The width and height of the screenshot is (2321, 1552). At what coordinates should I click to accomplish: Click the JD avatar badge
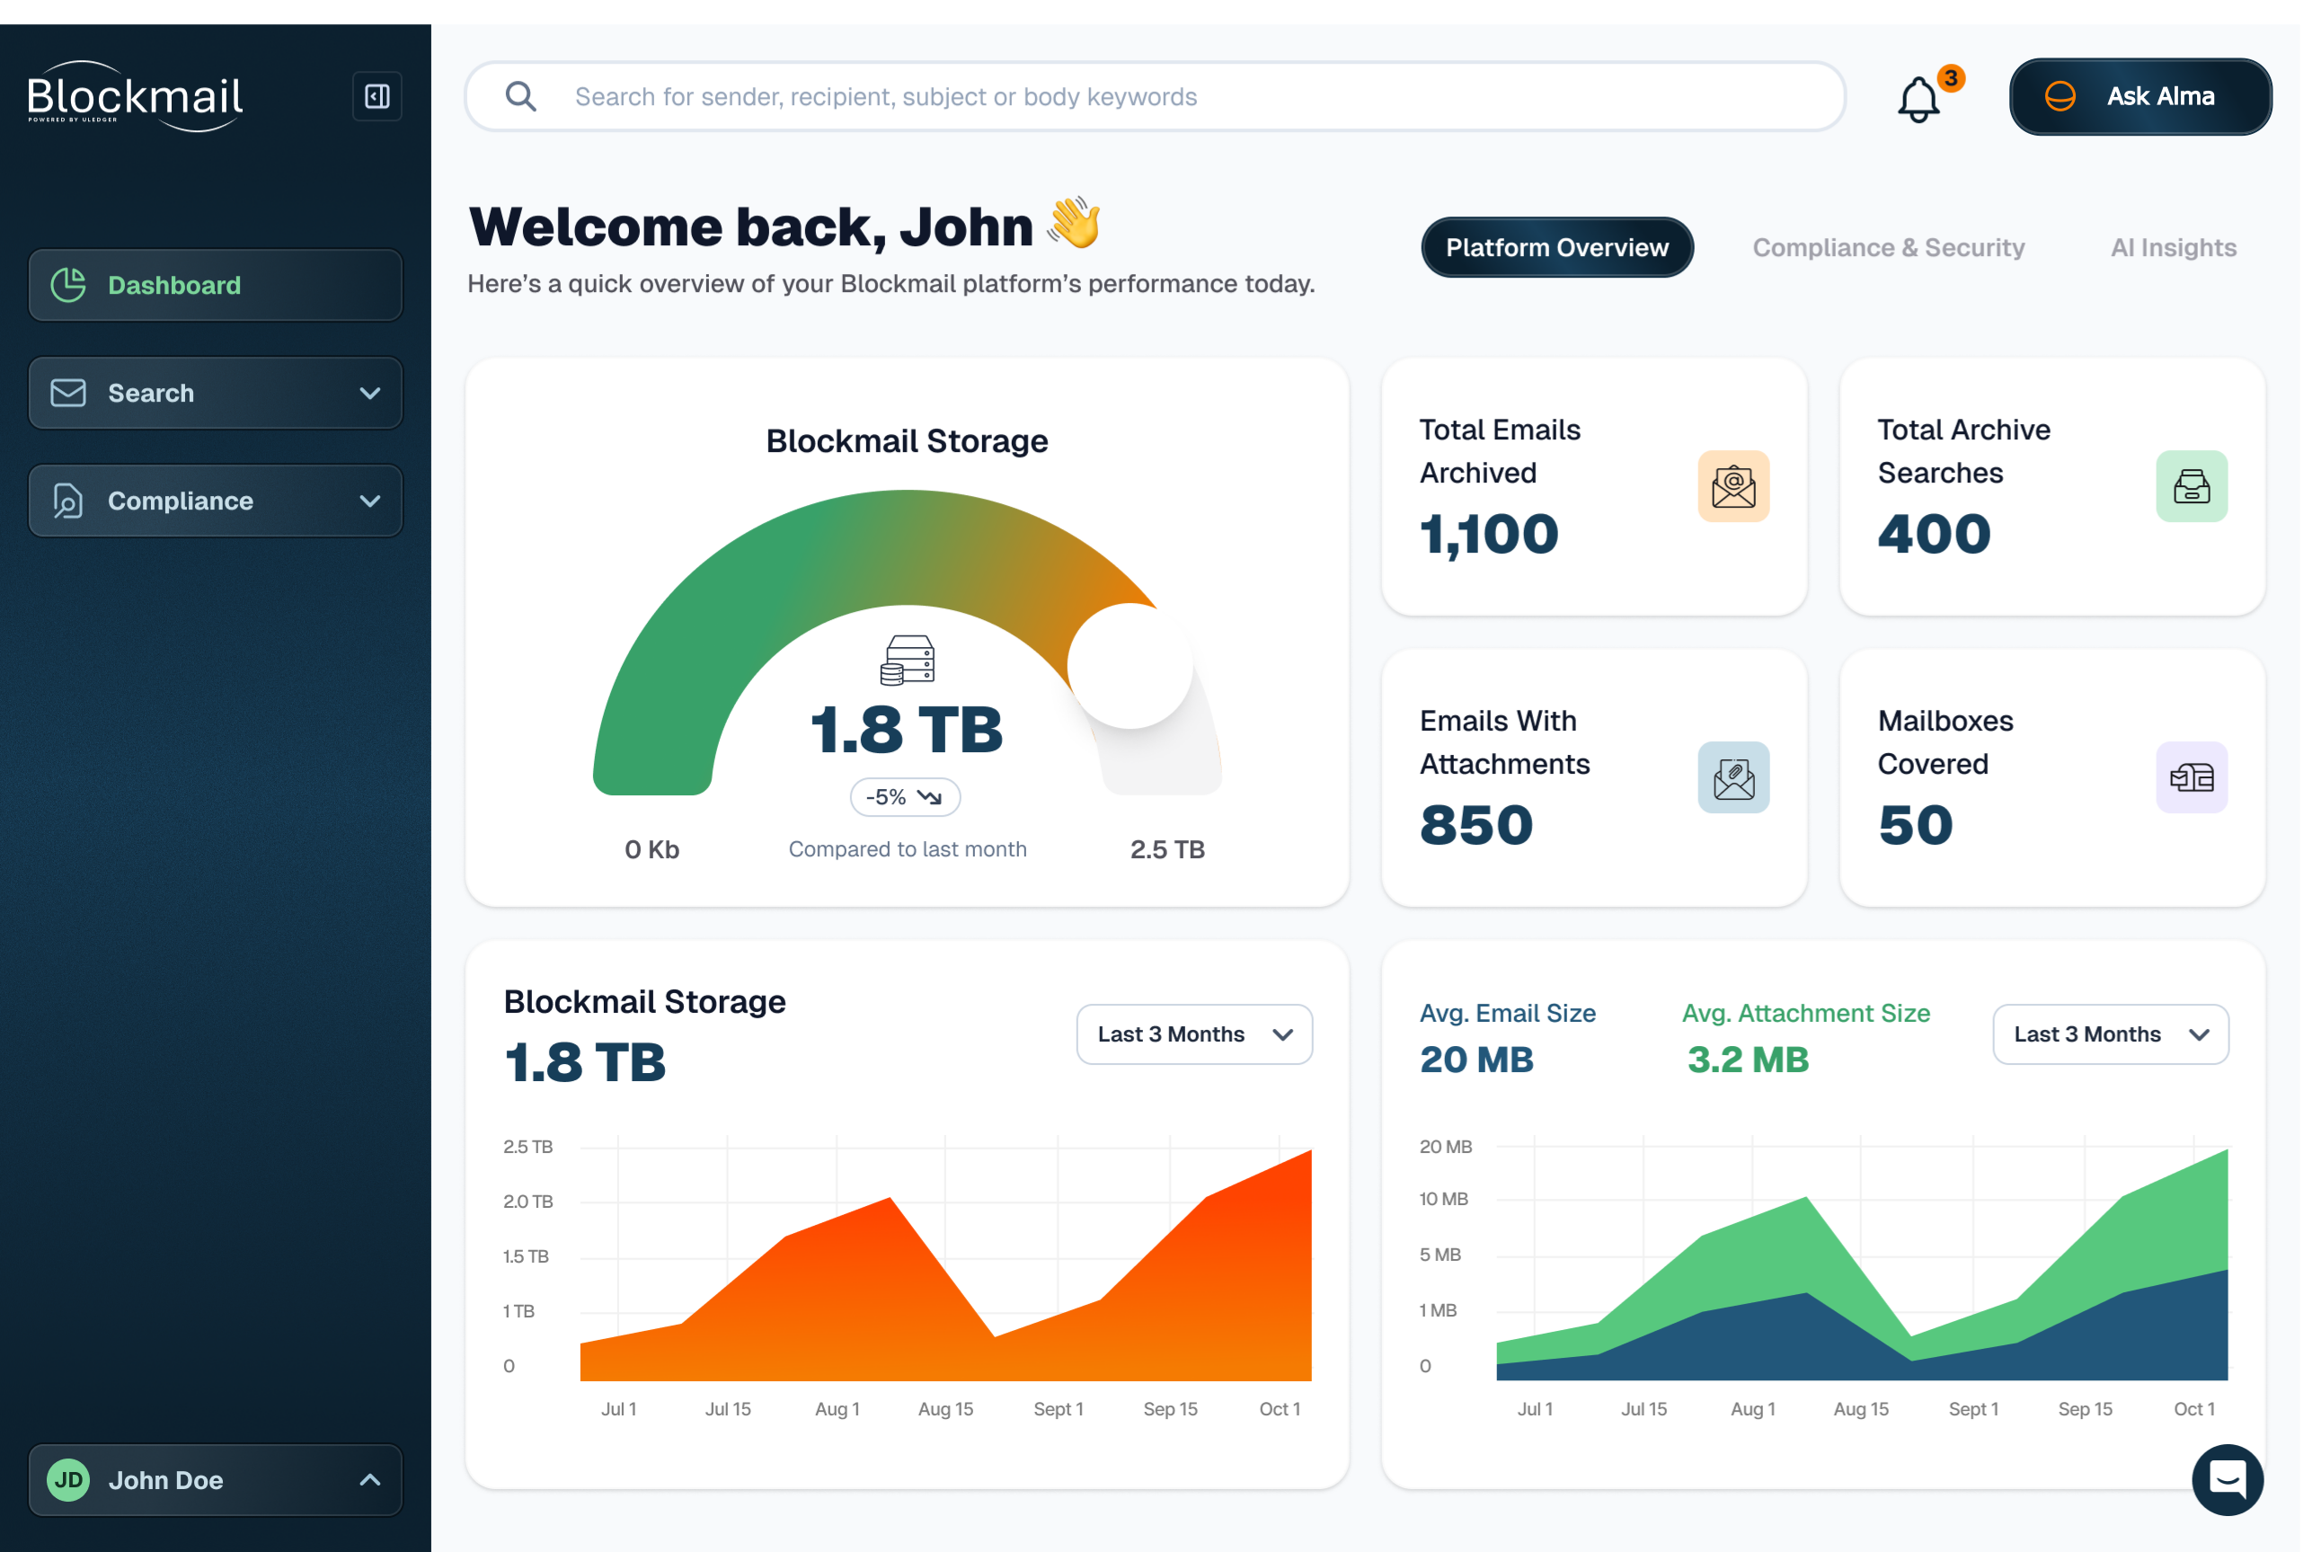(68, 1478)
